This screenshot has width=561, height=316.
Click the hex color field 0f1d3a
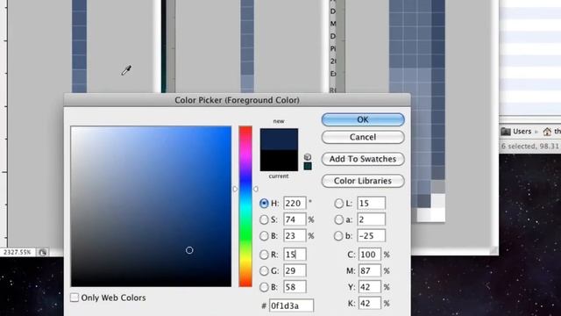coord(291,305)
